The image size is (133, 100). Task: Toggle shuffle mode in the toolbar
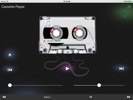coord(91,97)
